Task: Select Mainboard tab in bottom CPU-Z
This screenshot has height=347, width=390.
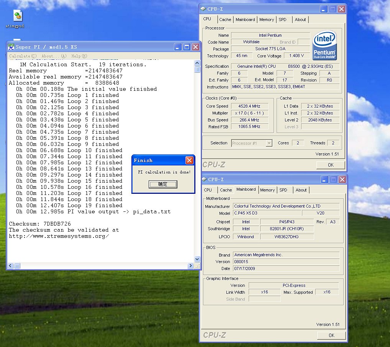Action: click(246, 189)
